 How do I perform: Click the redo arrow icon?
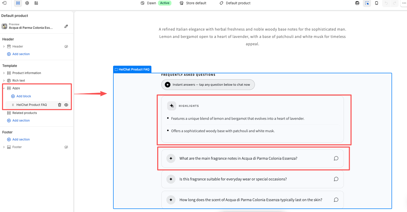coord(394,3)
